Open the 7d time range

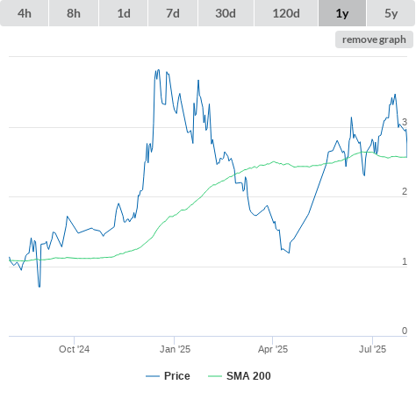coord(173,13)
